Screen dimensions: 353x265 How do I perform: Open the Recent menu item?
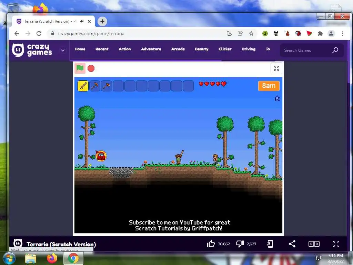coord(102,49)
